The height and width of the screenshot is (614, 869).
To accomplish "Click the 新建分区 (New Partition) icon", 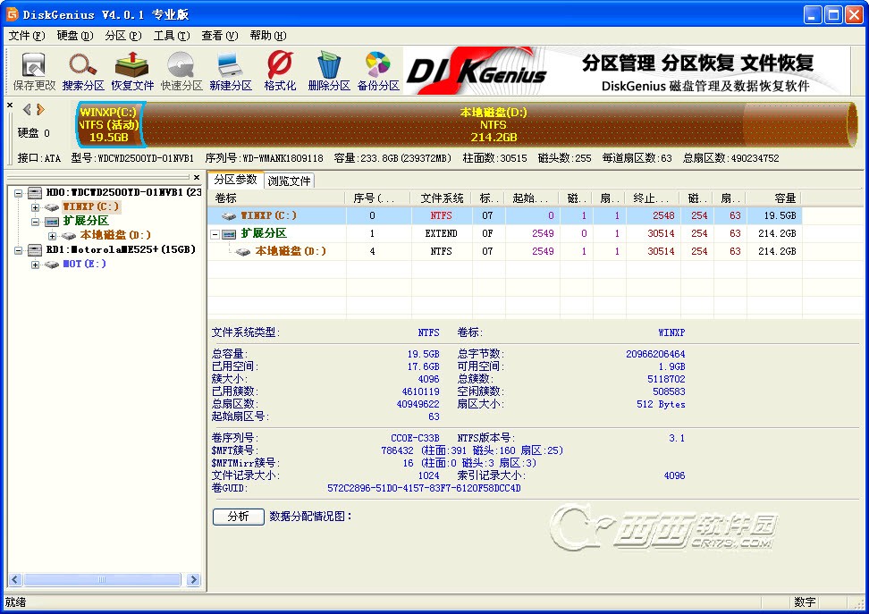I will [x=231, y=71].
